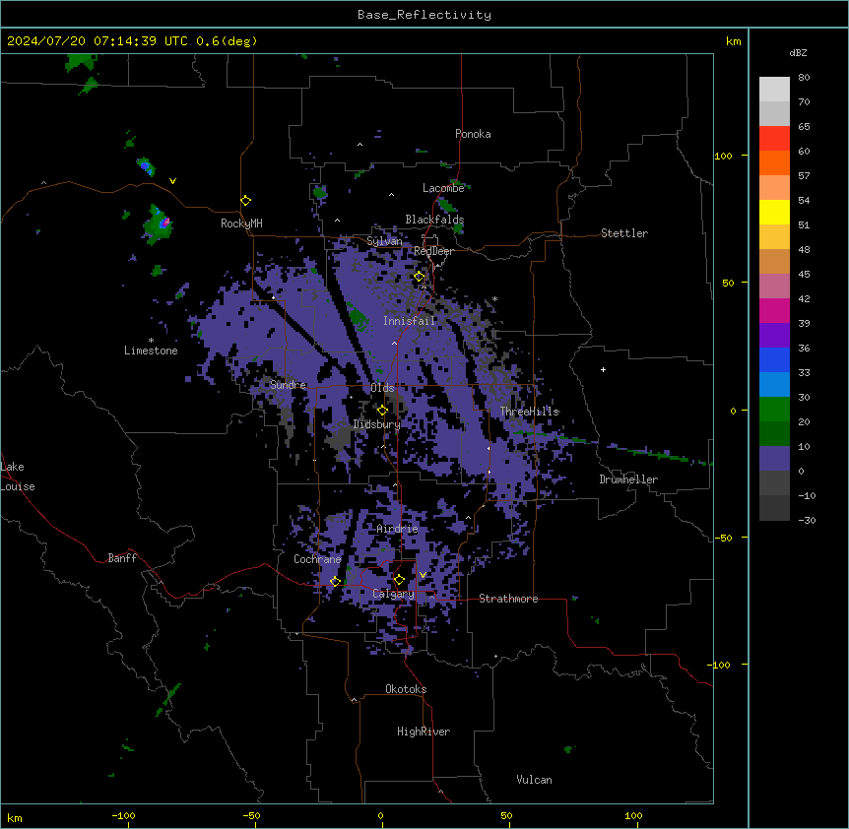Pick the magenta 42-39 dBZ legend swatch

(x=774, y=310)
